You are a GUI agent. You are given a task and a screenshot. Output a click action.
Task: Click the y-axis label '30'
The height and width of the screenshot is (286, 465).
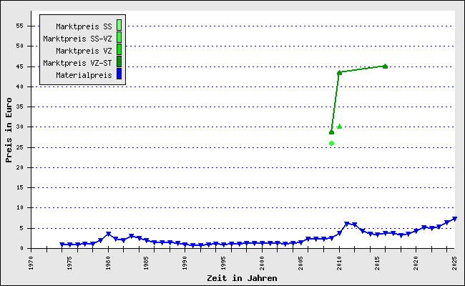point(19,127)
